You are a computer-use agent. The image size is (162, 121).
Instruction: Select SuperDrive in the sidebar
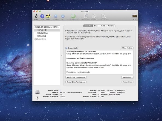click(47, 39)
